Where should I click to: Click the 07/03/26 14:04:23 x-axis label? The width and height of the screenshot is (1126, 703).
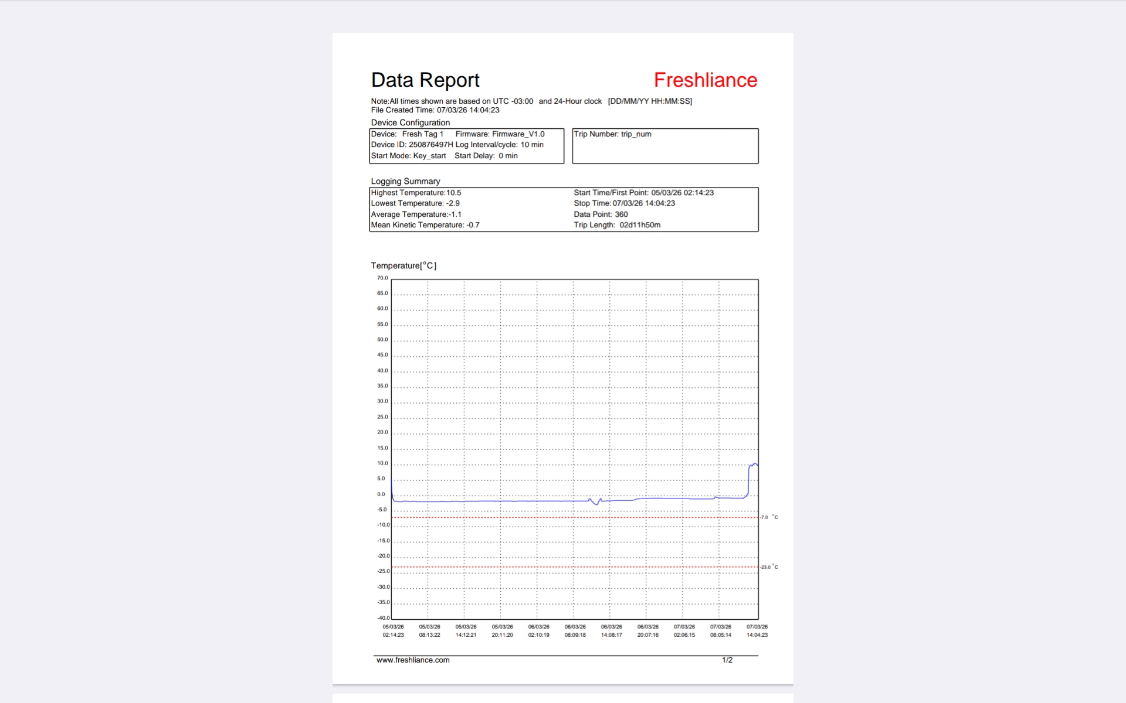[757, 631]
